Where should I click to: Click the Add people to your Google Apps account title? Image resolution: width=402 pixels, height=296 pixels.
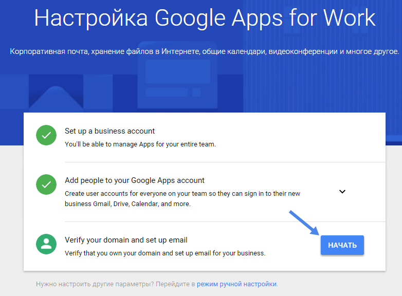pos(134,180)
